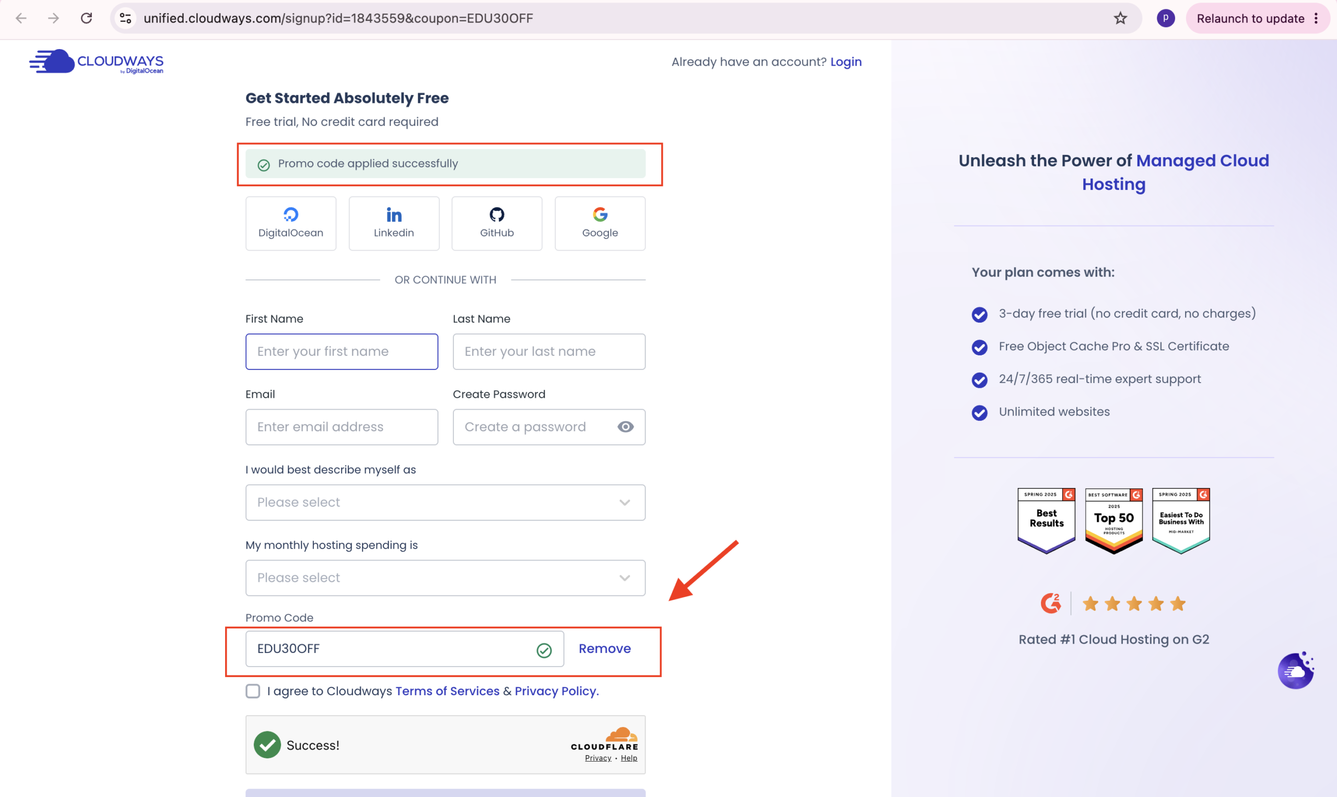1337x797 pixels.
Task: Click Cloudflare Privacy link
Action: [x=598, y=758]
